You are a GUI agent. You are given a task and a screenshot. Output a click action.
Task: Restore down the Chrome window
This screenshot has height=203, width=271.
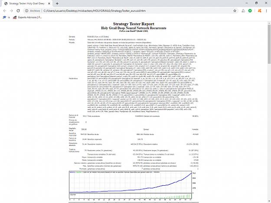256,3
